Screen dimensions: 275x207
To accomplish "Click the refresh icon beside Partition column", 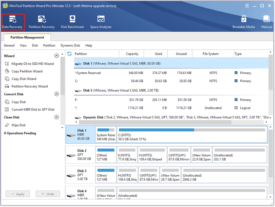I will (x=69, y=54).
